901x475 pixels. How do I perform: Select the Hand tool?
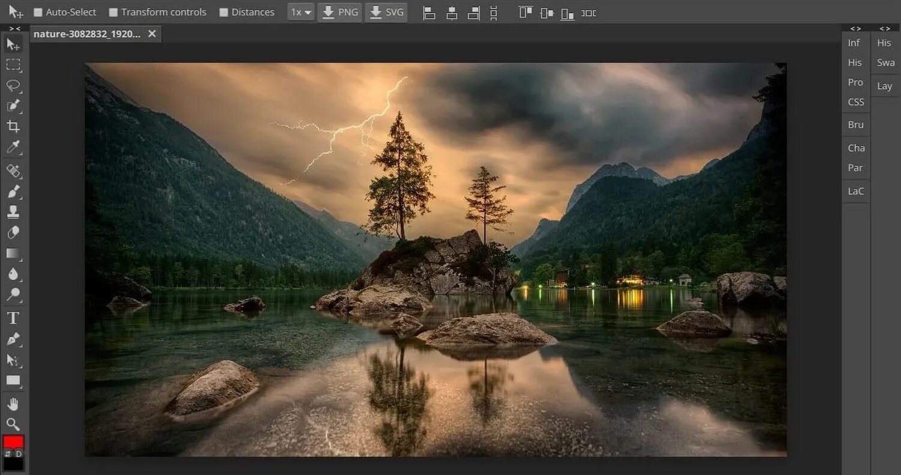pyautogui.click(x=13, y=404)
